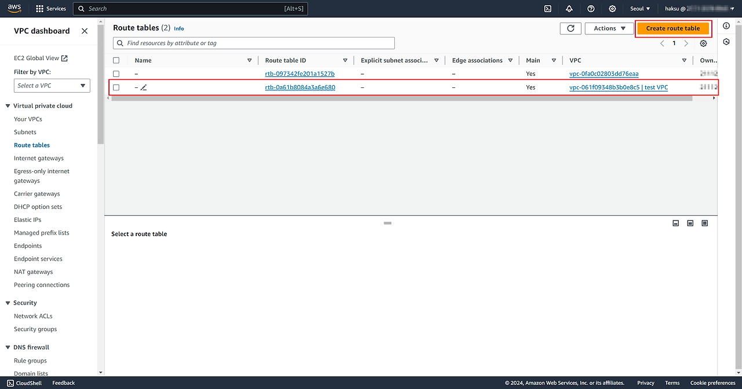Viewport: 742px width, 389px height.
Task: Open the Seoul region selector
Action: tap(640, 9)
